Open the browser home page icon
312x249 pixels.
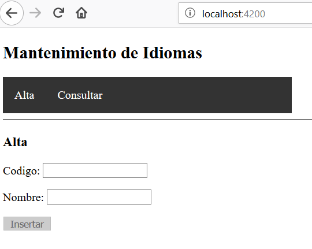point(81,13)
